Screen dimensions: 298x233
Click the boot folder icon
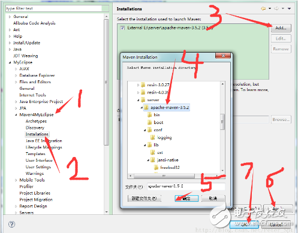click(149, 122)
